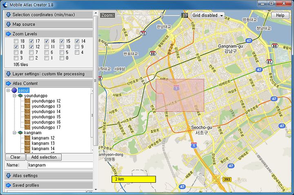Click the Name input field containing kangnam
This screenshot has width=294, height=195.
(x=60, y=165)
